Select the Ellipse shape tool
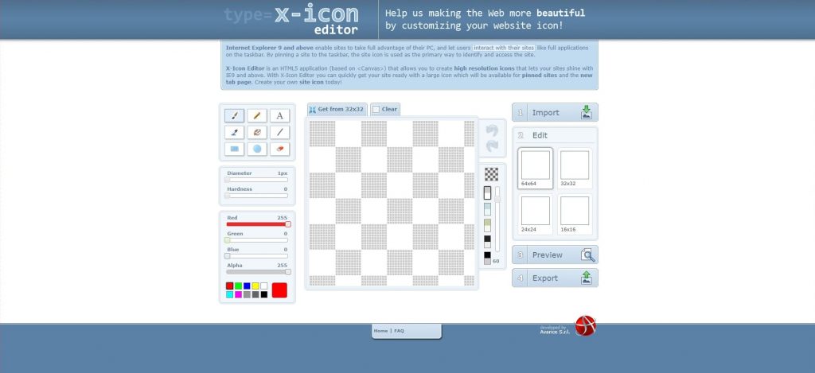 pos(257,149)
